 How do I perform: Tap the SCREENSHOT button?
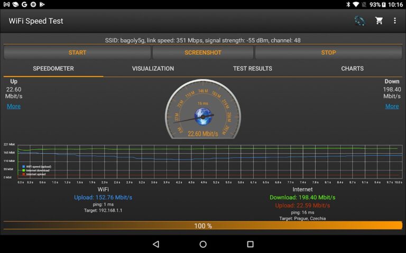click(203, 52)
